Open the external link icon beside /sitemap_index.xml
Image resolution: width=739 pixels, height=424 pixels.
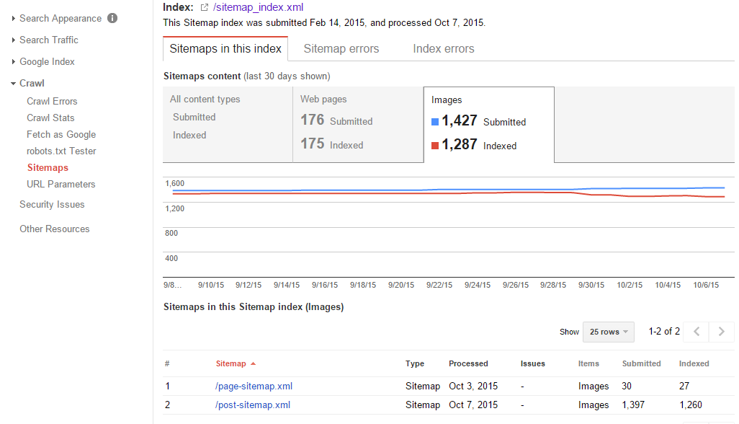tap(204, 7)
